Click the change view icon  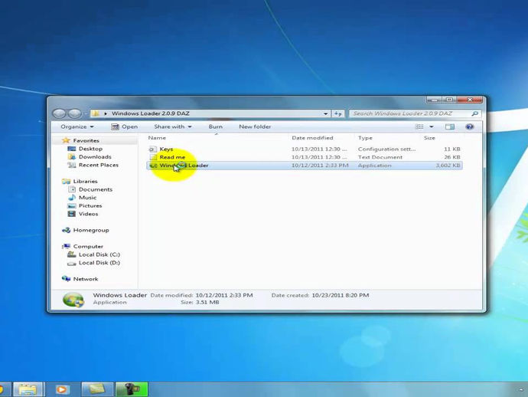point(419,126)
